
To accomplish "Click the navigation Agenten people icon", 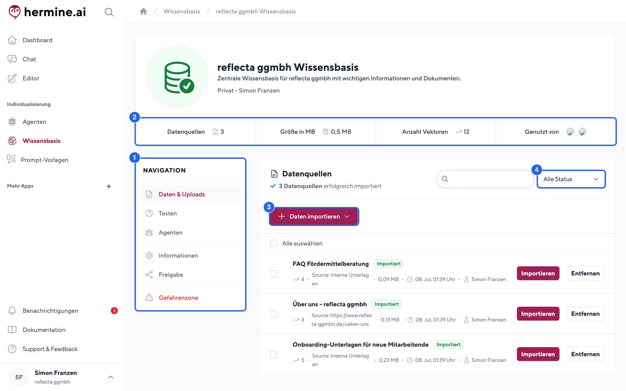I will pos(149,233).
